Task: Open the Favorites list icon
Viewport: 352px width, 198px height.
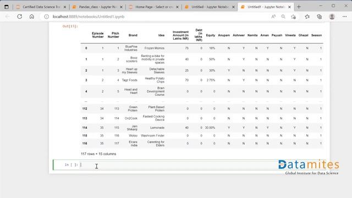Action: click(307, 16)
